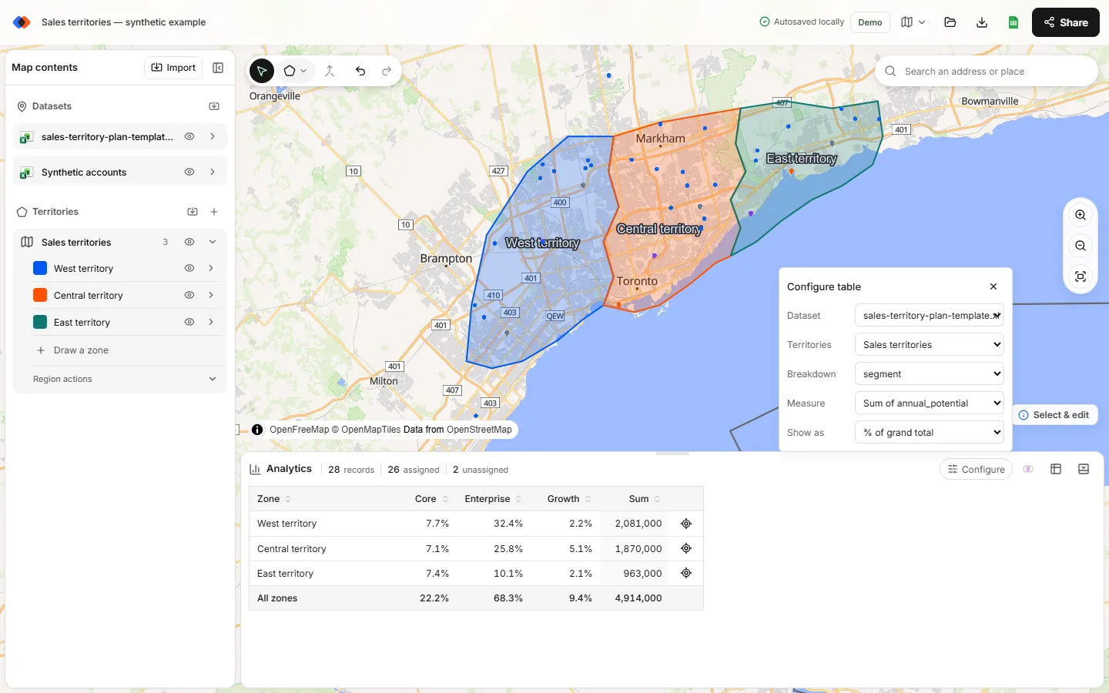Hide the West territory zone
This screenshot has width=1109, height=693.
pos(189,269)
